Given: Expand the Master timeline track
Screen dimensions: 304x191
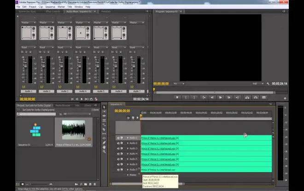Looking at the screenshot, I should tap(128, 175).
